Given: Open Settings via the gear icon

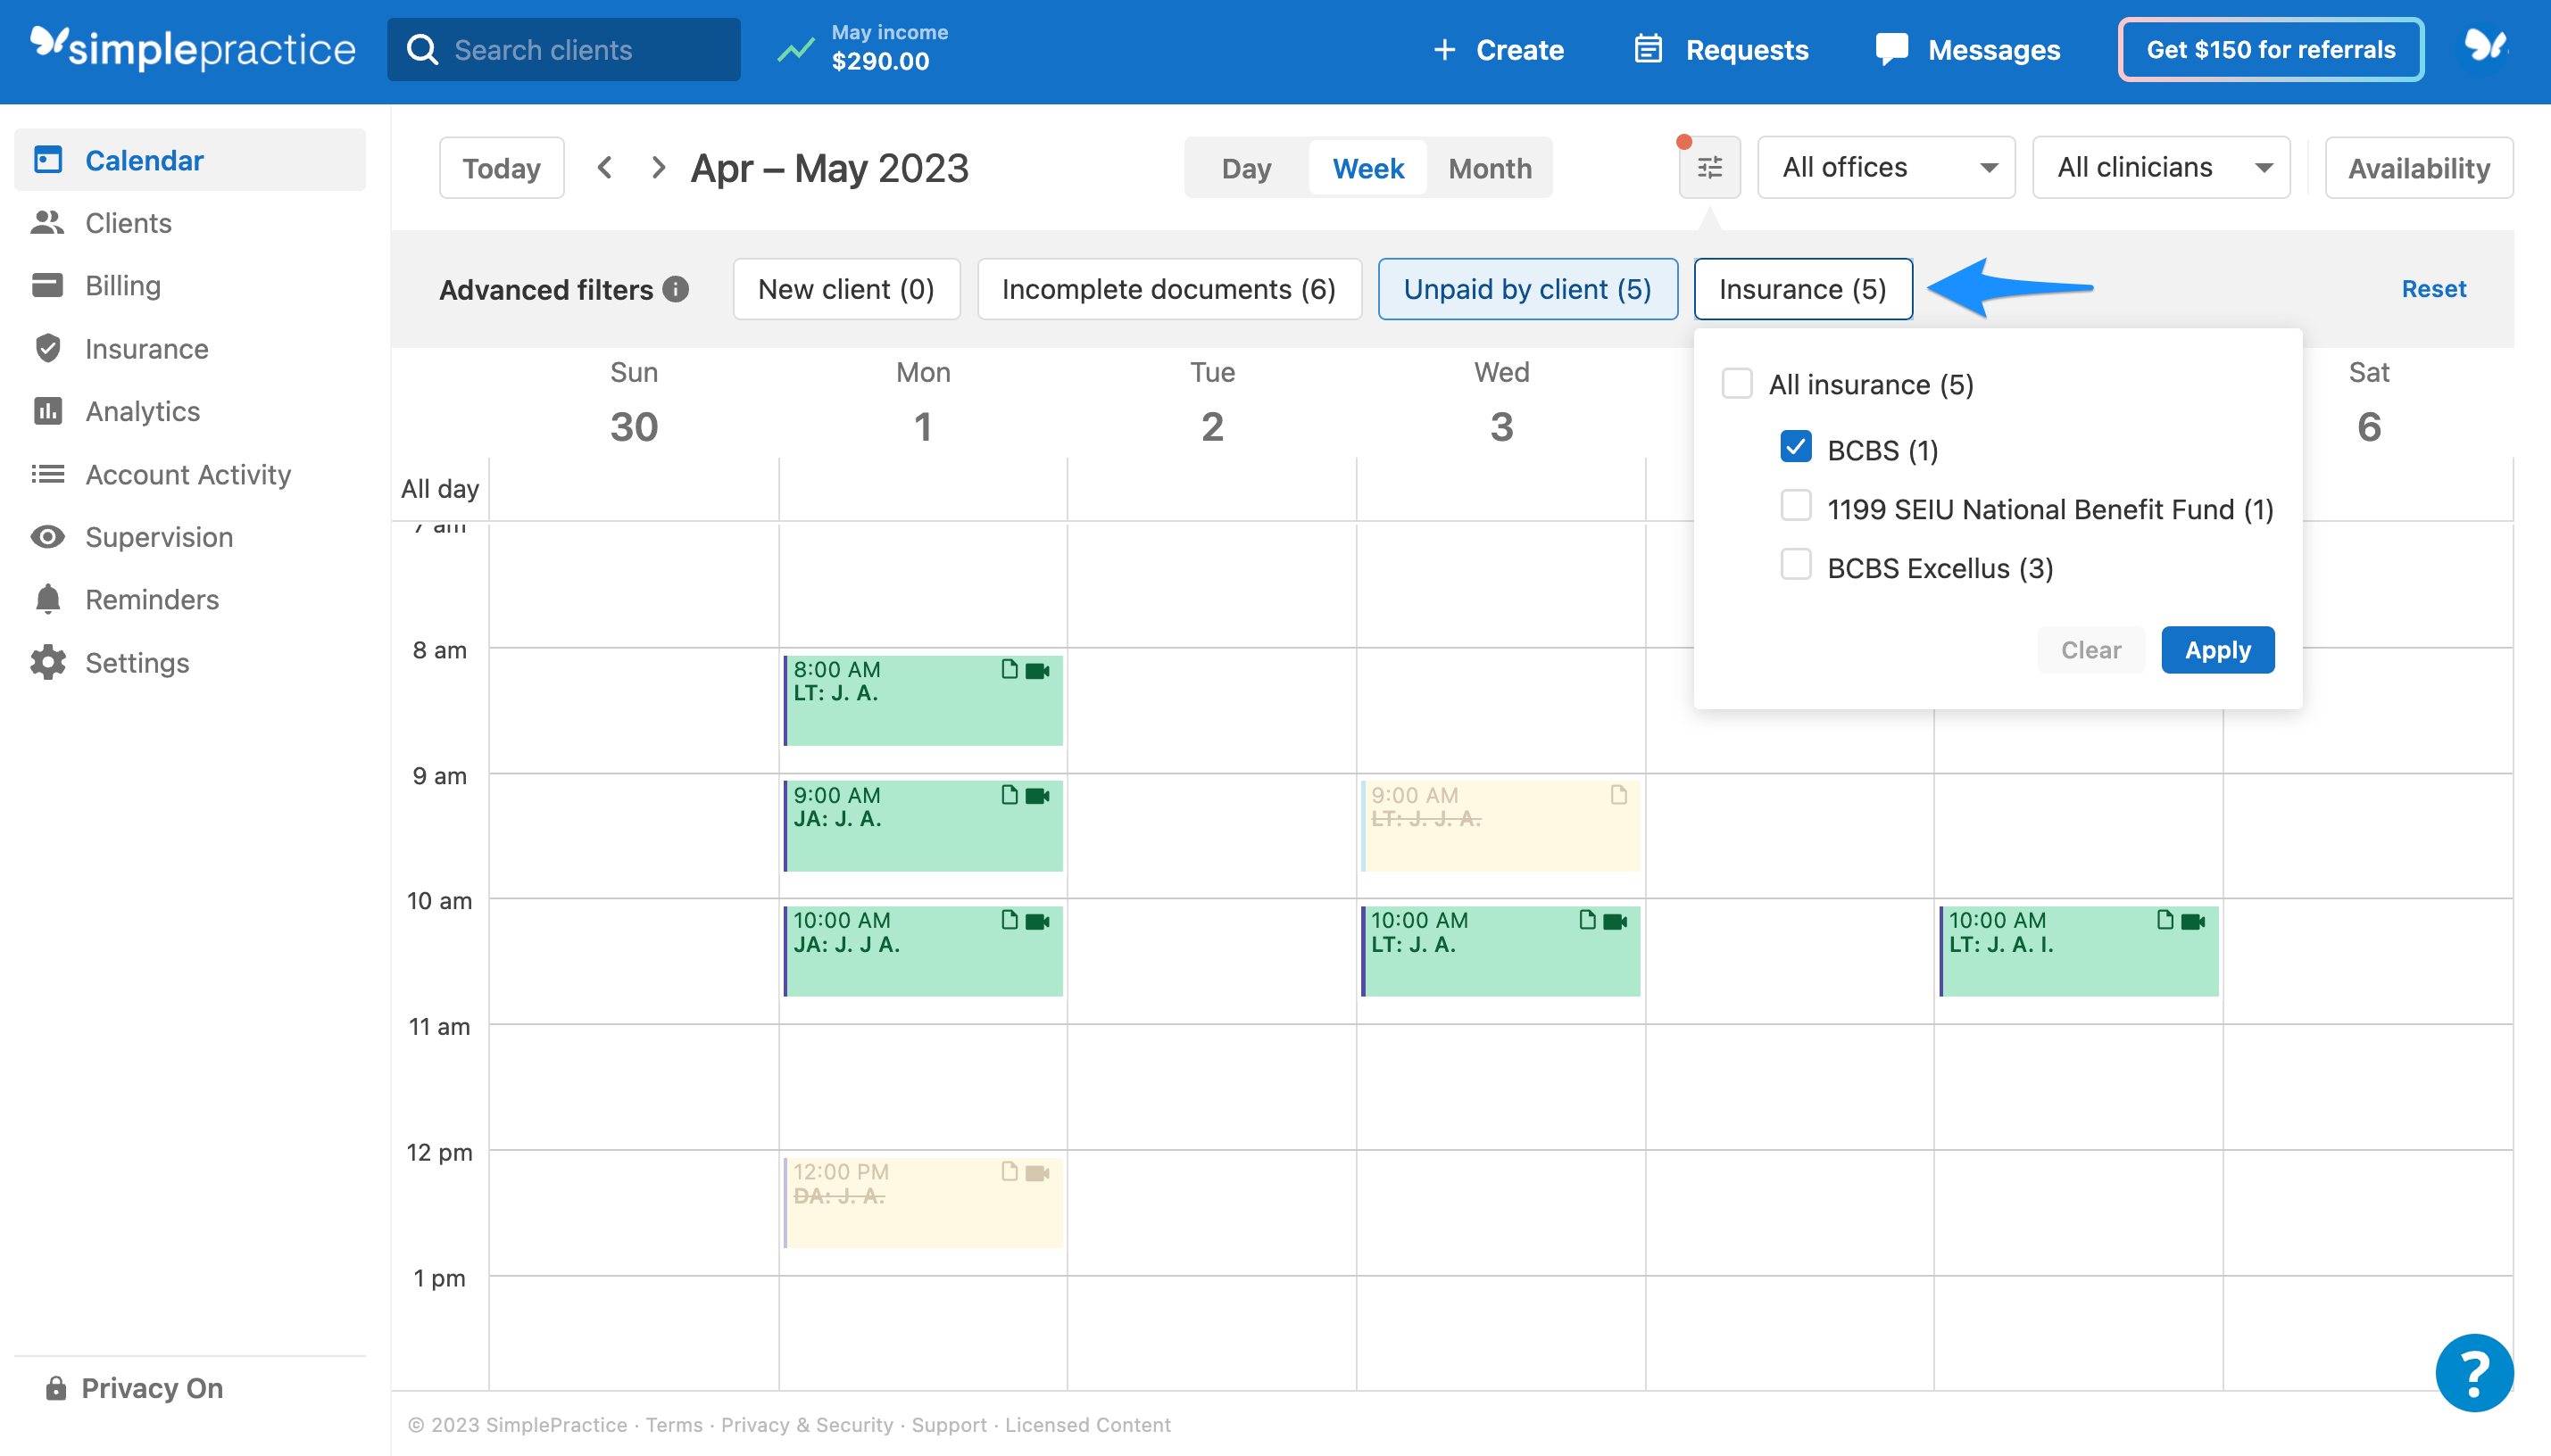Looking at the screenshot, I should coord(47,662).
